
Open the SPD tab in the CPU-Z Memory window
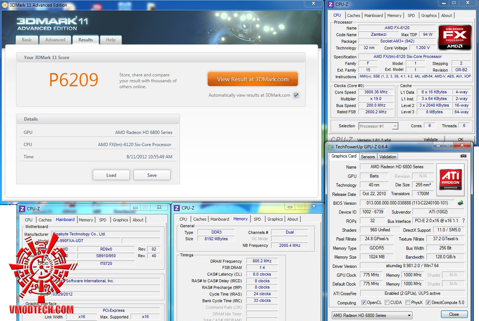coord(257,219)
